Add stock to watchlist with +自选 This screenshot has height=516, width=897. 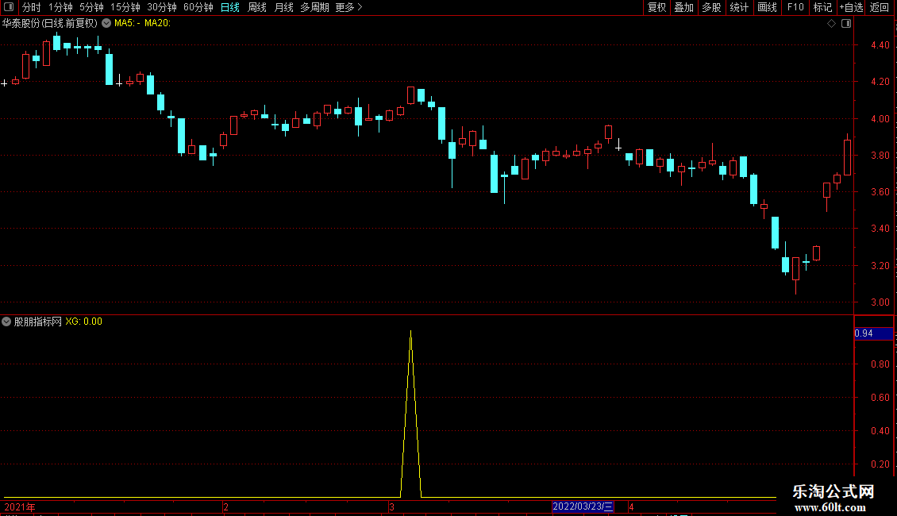pyautogui.click(x=851, y=7)
